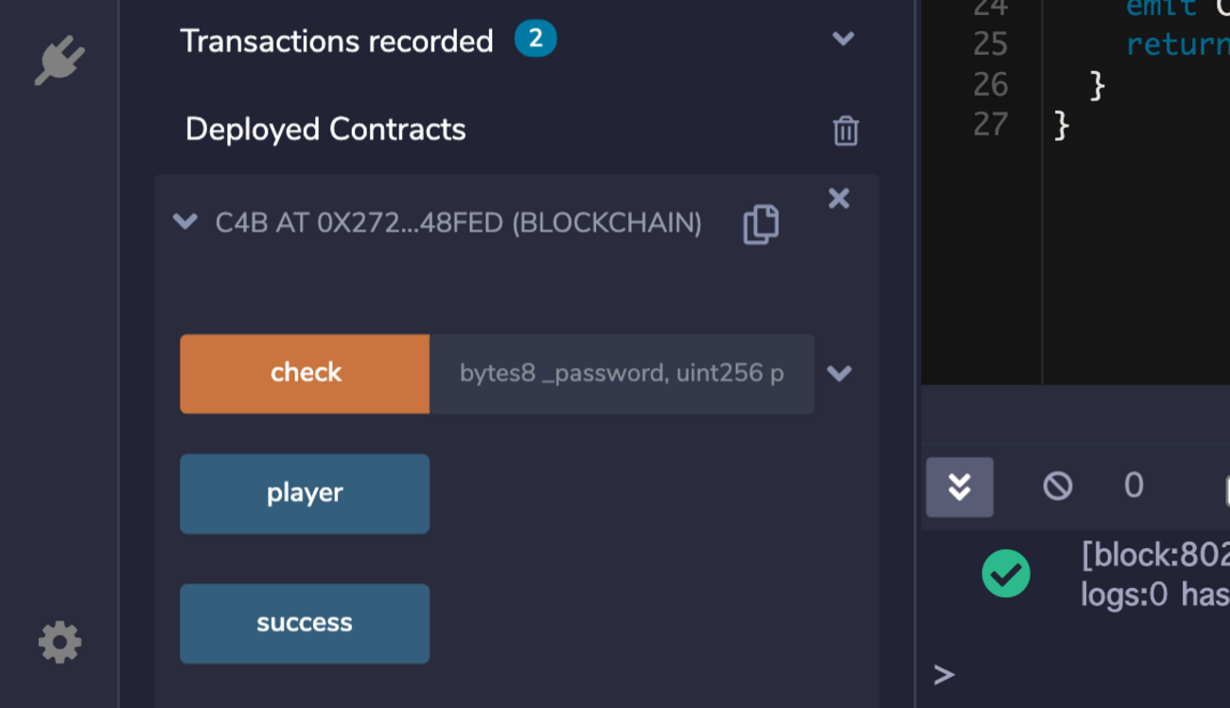Screen dimensions: 1230x708
Task: Maximize the terminal with the double-chevron icon
Action: pos(959,487)
